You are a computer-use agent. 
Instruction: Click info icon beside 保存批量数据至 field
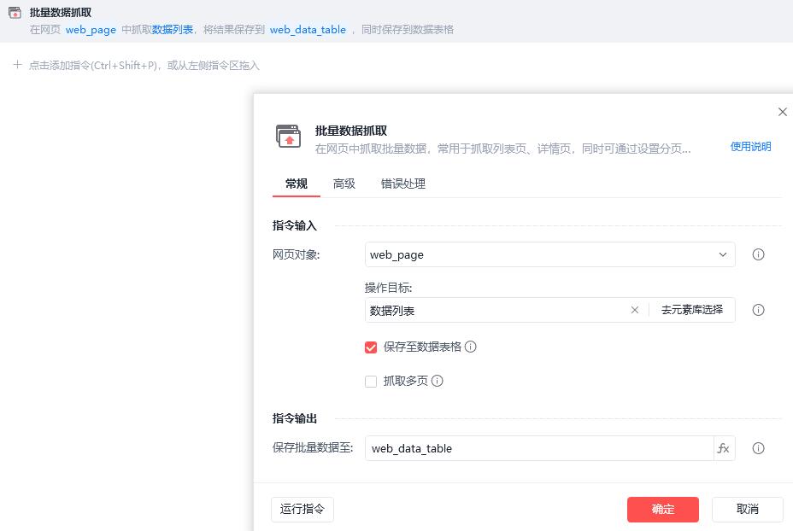point(758,448)
